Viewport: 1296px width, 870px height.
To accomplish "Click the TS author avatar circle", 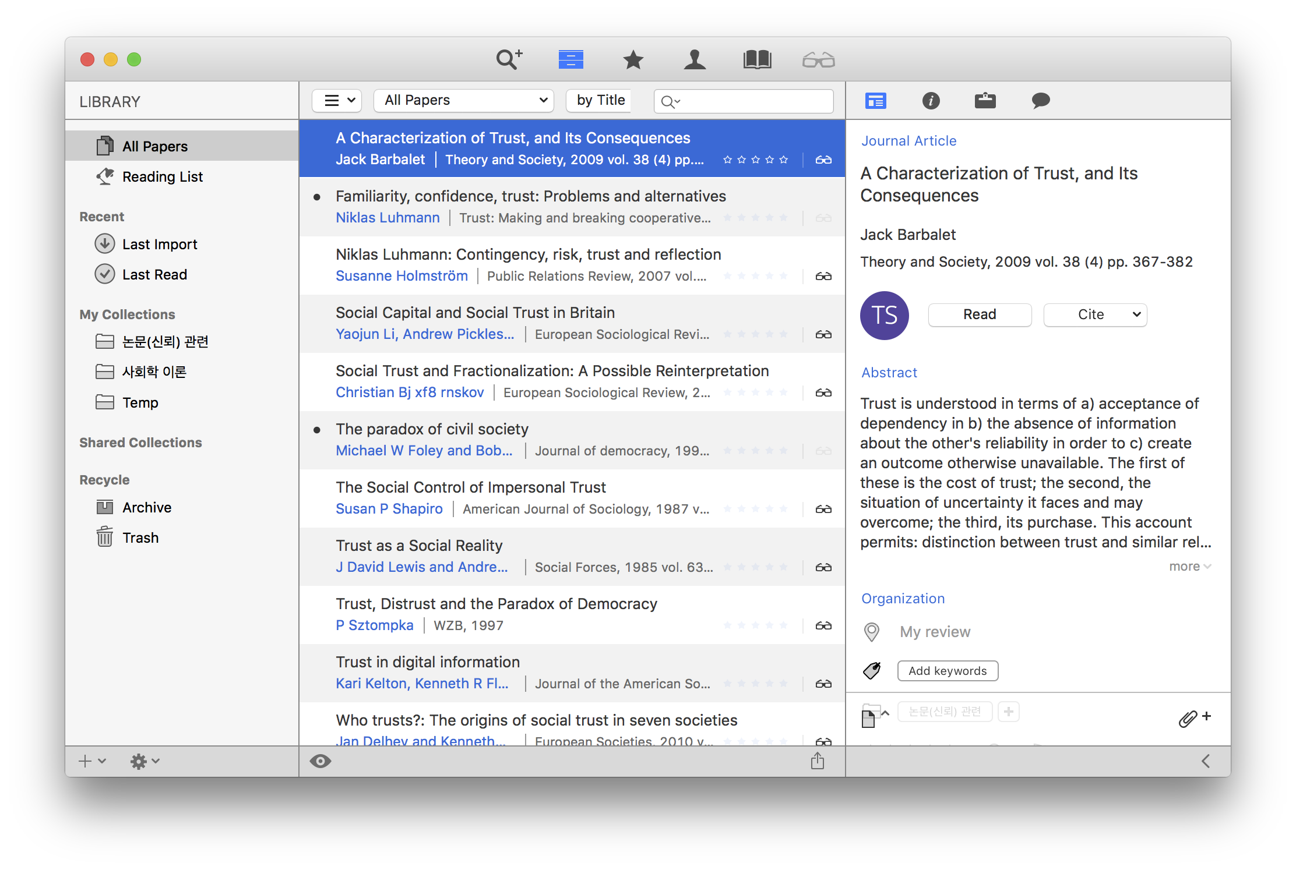I will (884, 315).
